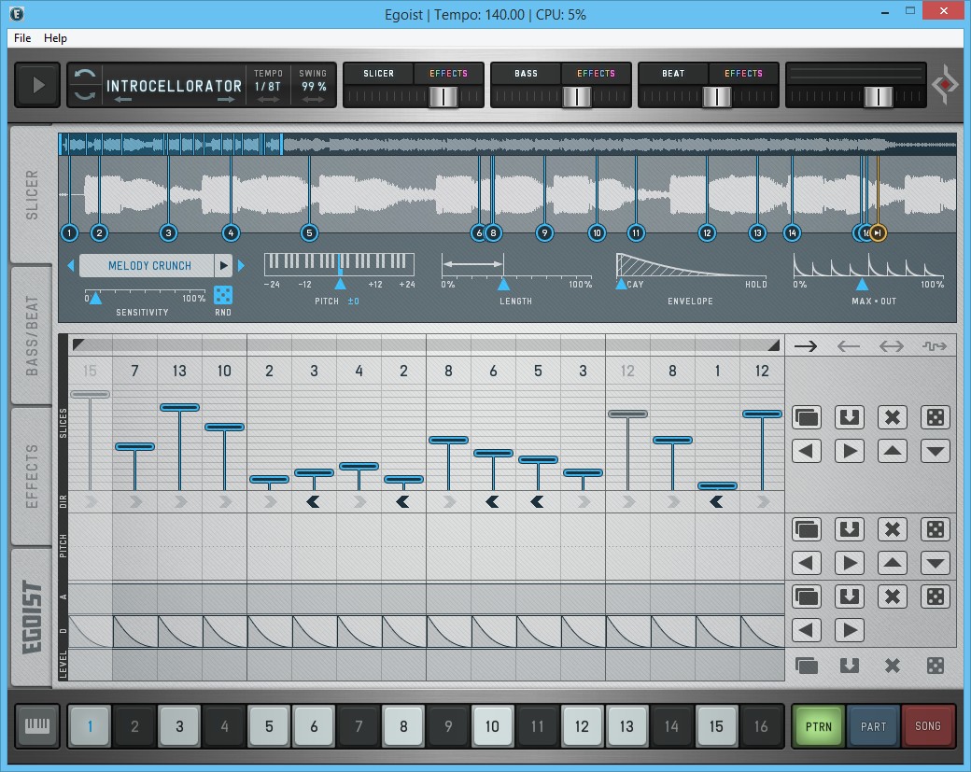Raise slices values with up triangle
The image size is (971, 772).
coord(893,451)
